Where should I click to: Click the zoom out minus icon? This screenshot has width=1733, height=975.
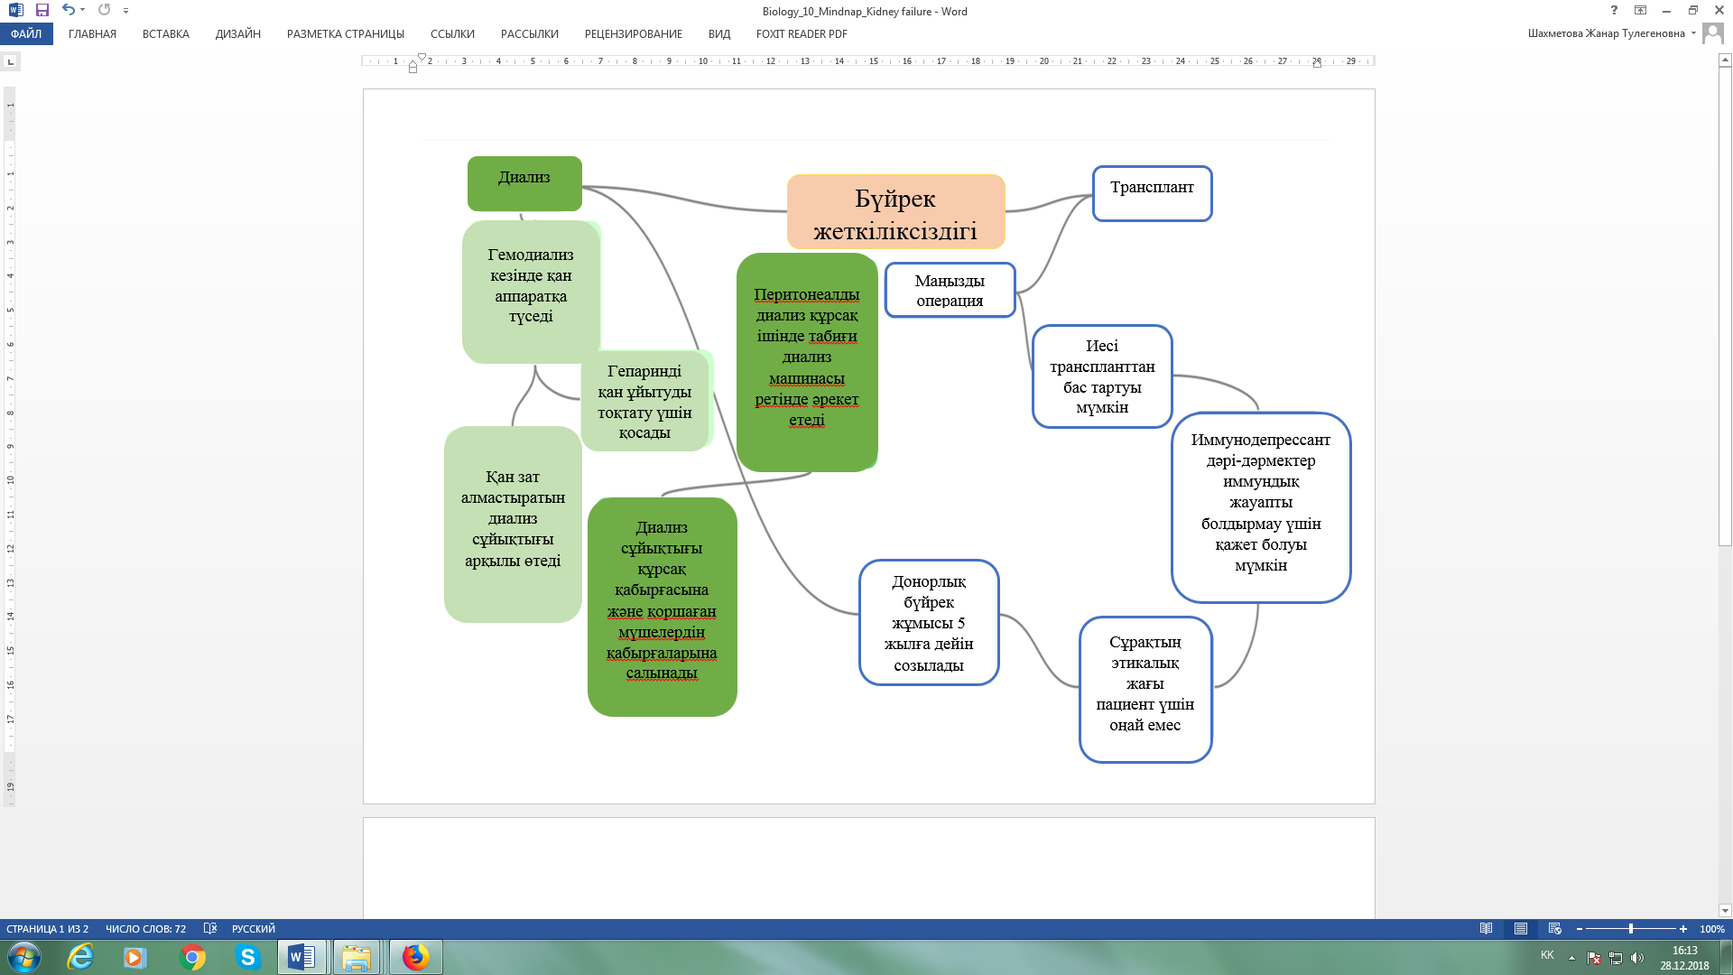coord(1579,929)
